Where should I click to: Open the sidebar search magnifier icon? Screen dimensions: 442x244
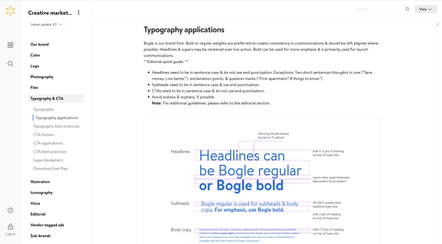10,64
